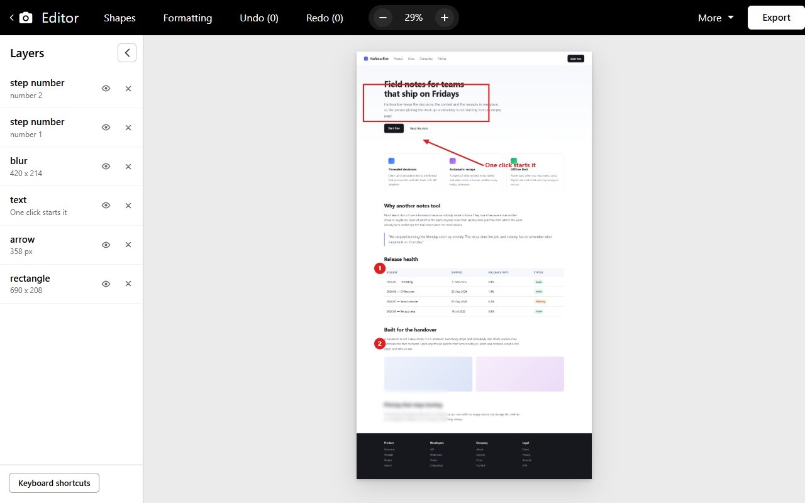This screenshot has width=805, height=503.
Task: Click the 29% zoom level value
Action: (414, 18)
